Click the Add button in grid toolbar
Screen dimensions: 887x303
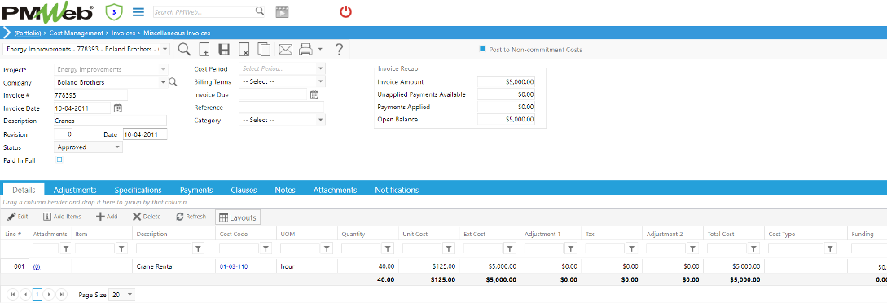click(x=107, y=217)
